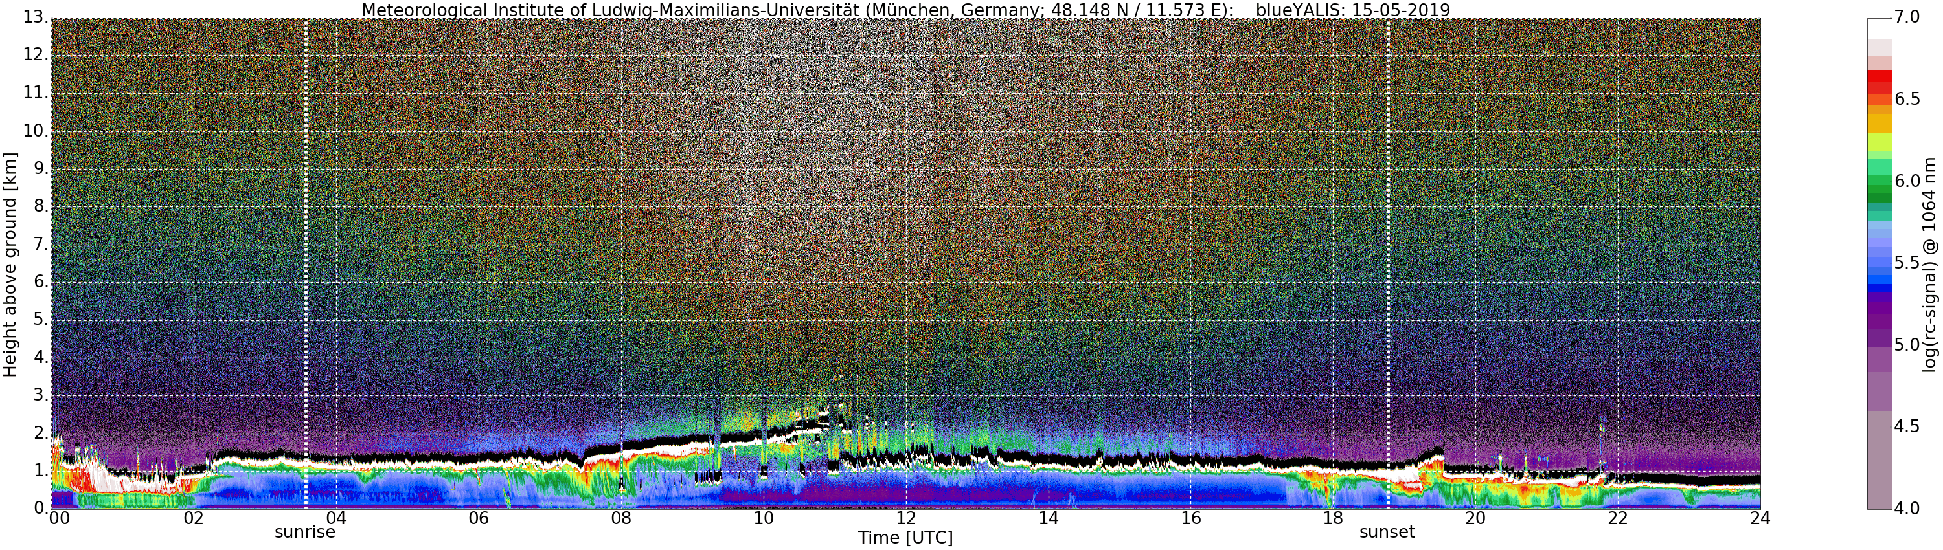Image resolution: width=1943 pixels, height=550 pixels.
Task: Click the '12' tick on the time axis
Action: tap(906, 518)
